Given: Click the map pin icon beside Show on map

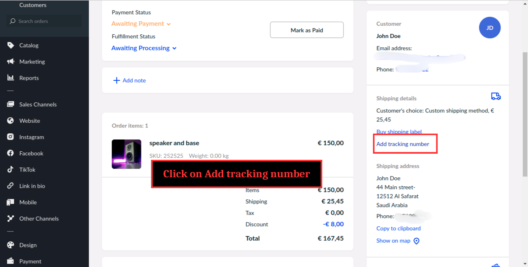Looking at the screenshot, I should (416, 241).
